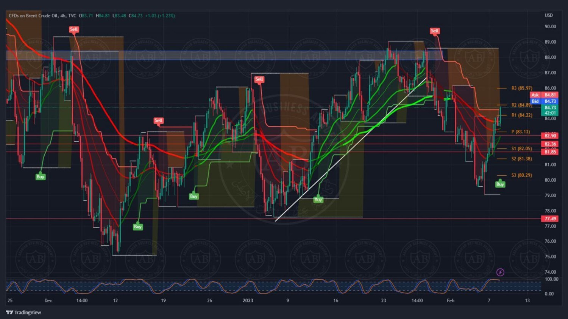Select the USD currency label

(549, 15)
